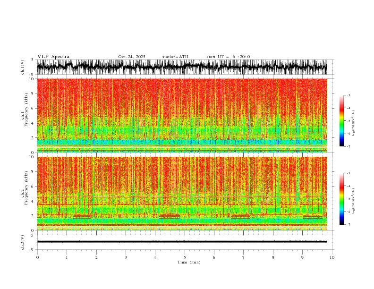Click the ch.2 Frequency (kHz) axis label
This screenshot has height=289, width=374.
(x=25, y=188)
